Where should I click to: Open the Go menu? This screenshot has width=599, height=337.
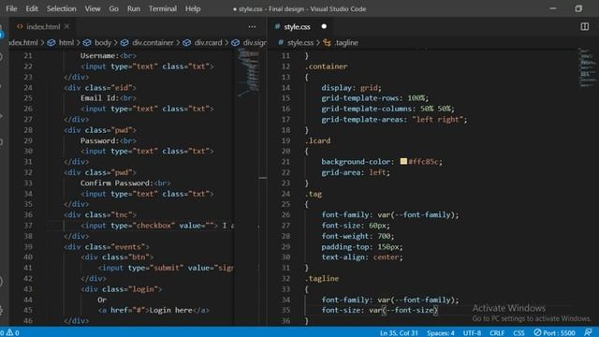click(x=113, y=8)
